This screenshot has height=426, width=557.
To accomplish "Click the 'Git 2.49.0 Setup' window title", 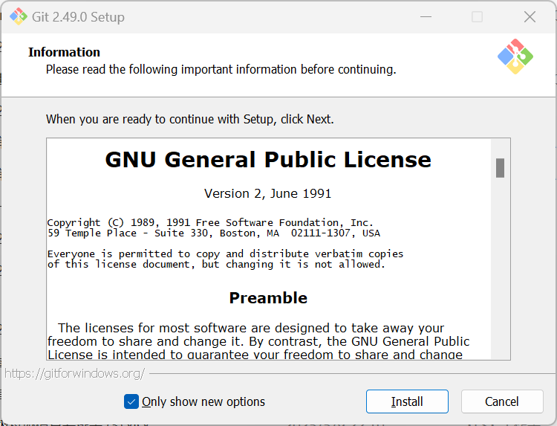I will (78, 17).
